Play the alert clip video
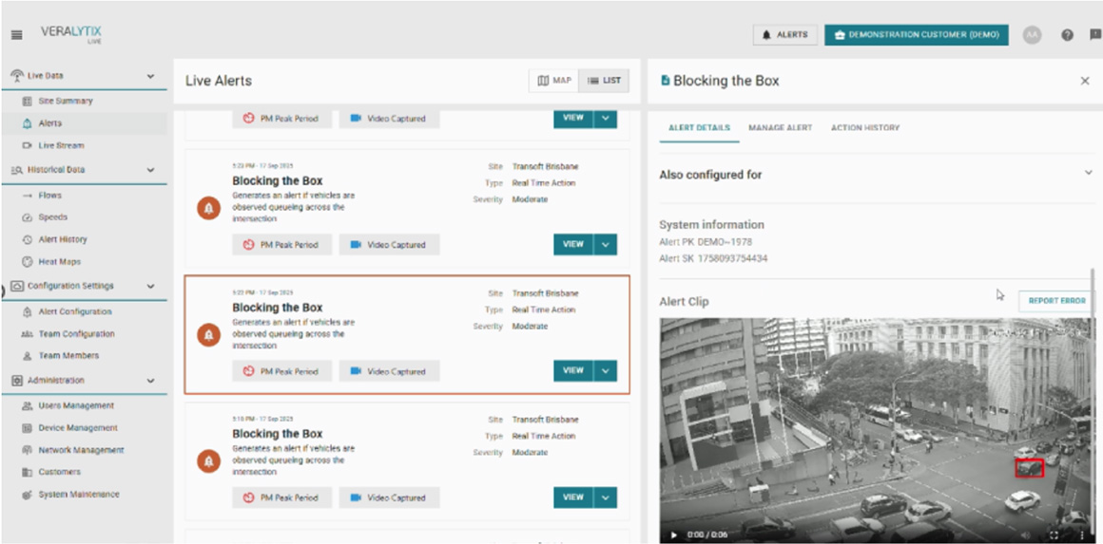 tap(674, 535)
